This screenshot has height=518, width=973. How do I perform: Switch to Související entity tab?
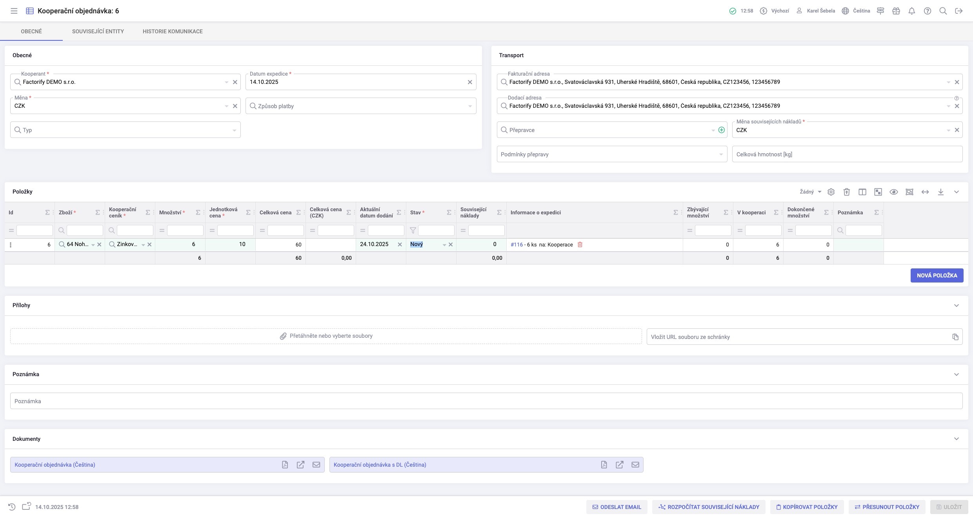pos(98,31)
